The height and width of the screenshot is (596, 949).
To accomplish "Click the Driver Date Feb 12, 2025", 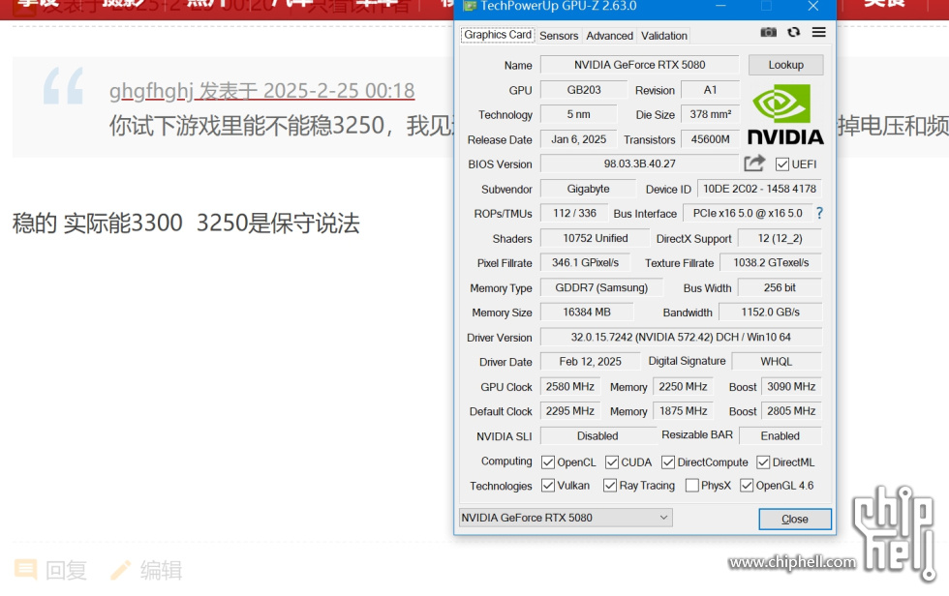I will tap(590, 362).
